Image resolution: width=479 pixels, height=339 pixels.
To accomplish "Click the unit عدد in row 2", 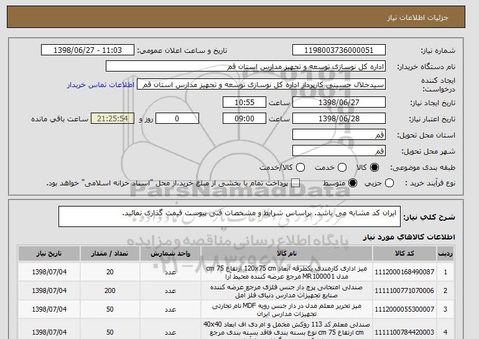I will tap(170, 290).
